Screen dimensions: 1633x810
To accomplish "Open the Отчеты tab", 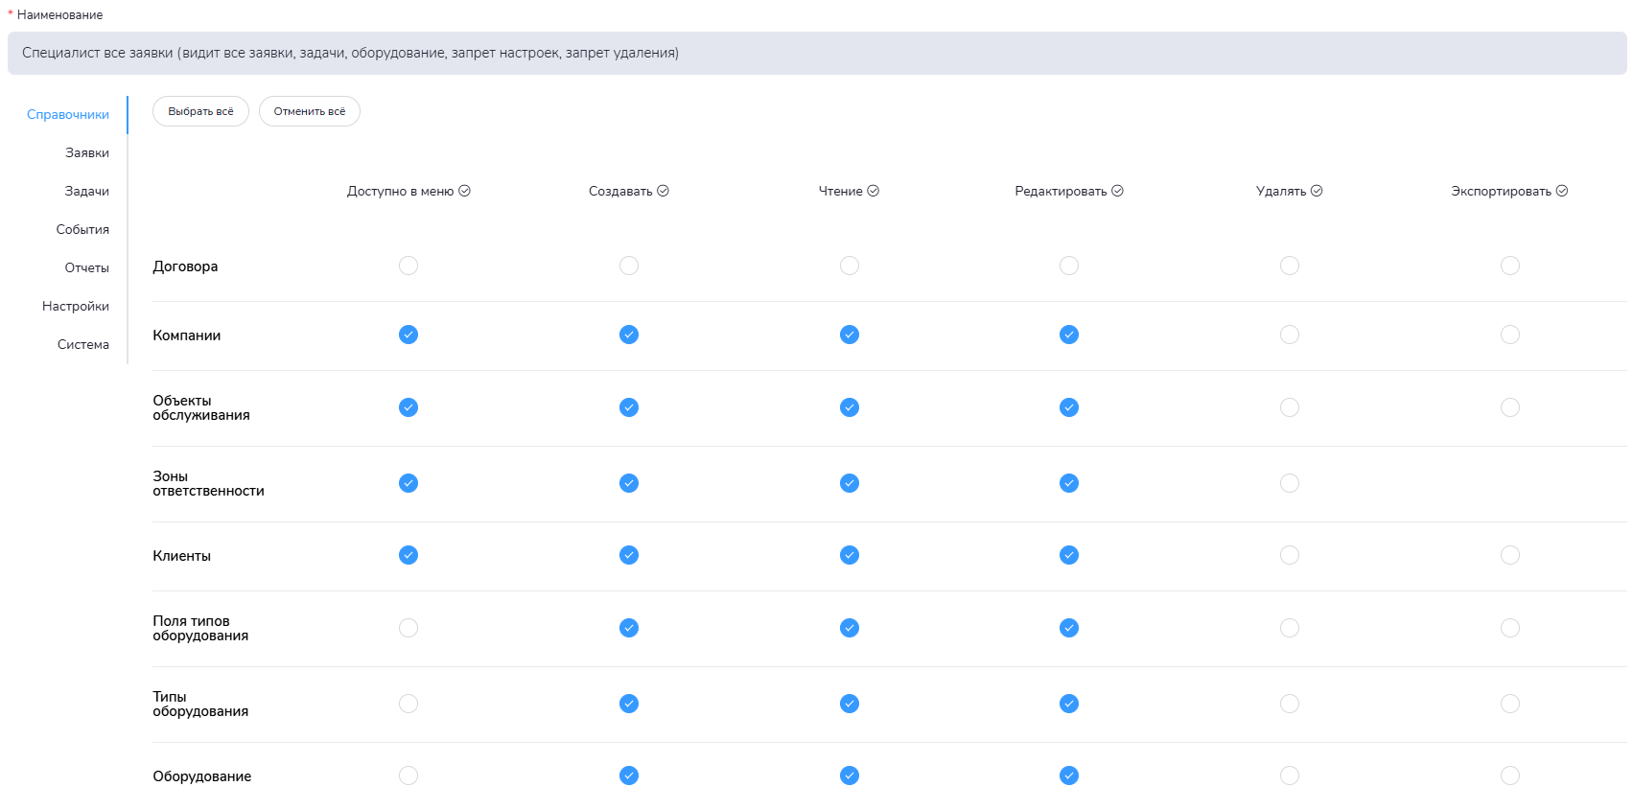I will tap(86, 267).
